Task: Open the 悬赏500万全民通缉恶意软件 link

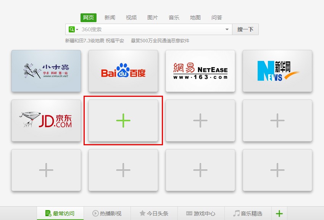Action: [160, 41]
